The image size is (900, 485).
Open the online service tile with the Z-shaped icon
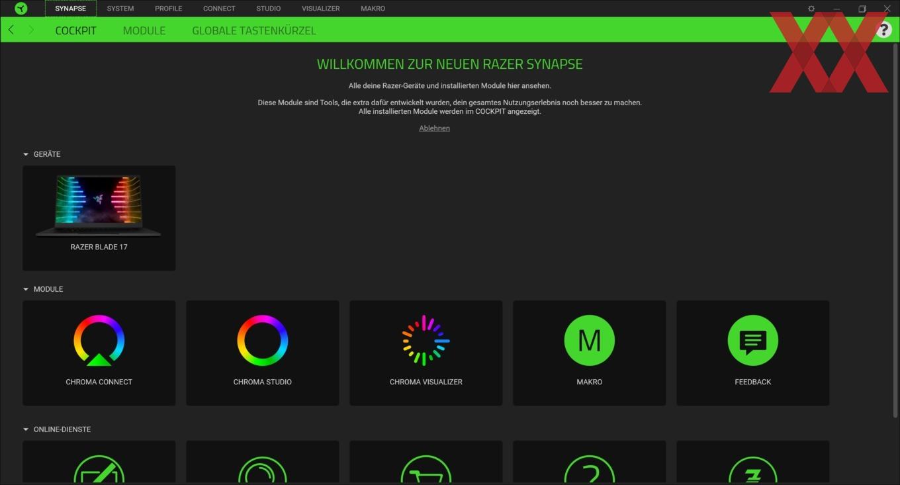(753, 463)
